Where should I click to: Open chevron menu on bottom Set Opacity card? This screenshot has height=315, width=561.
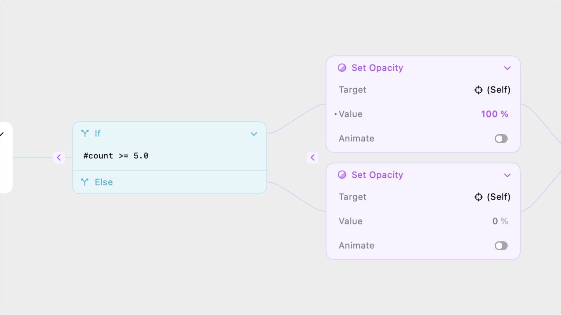coord(507,175)
